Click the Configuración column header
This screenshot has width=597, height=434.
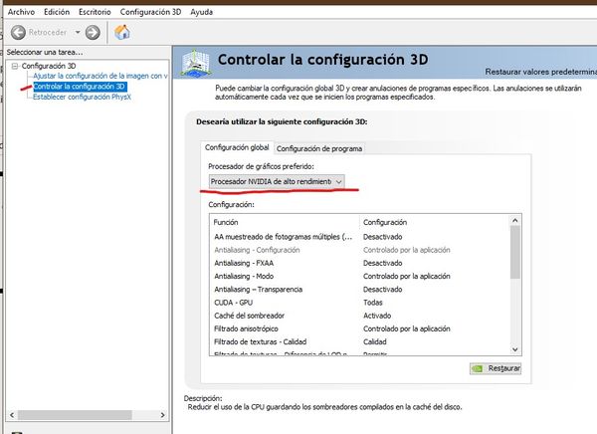click(434, 222)
